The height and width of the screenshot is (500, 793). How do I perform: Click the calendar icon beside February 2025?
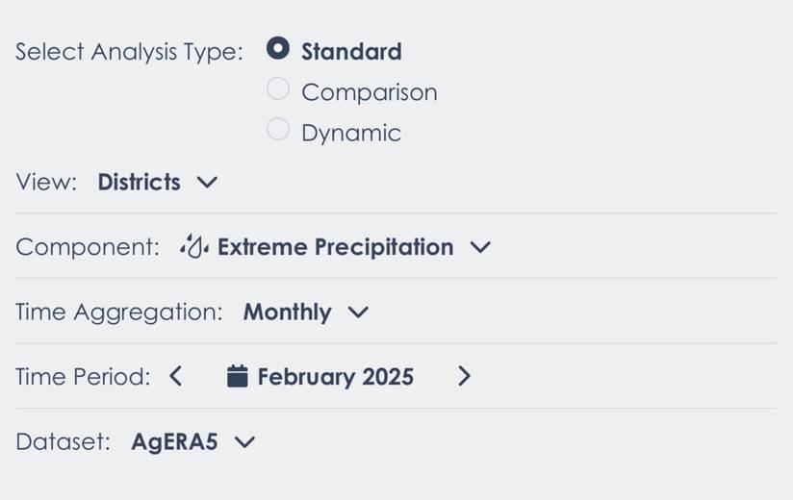tap(237, 376)
